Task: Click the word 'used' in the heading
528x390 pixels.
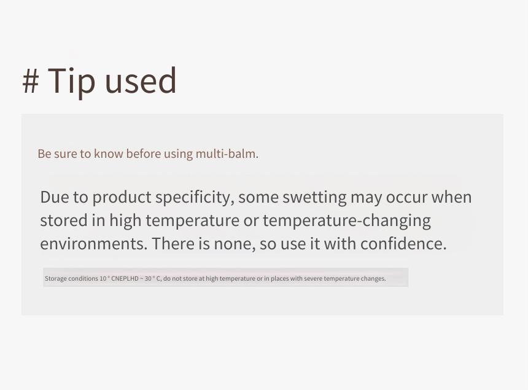Action: coord(141,81)
